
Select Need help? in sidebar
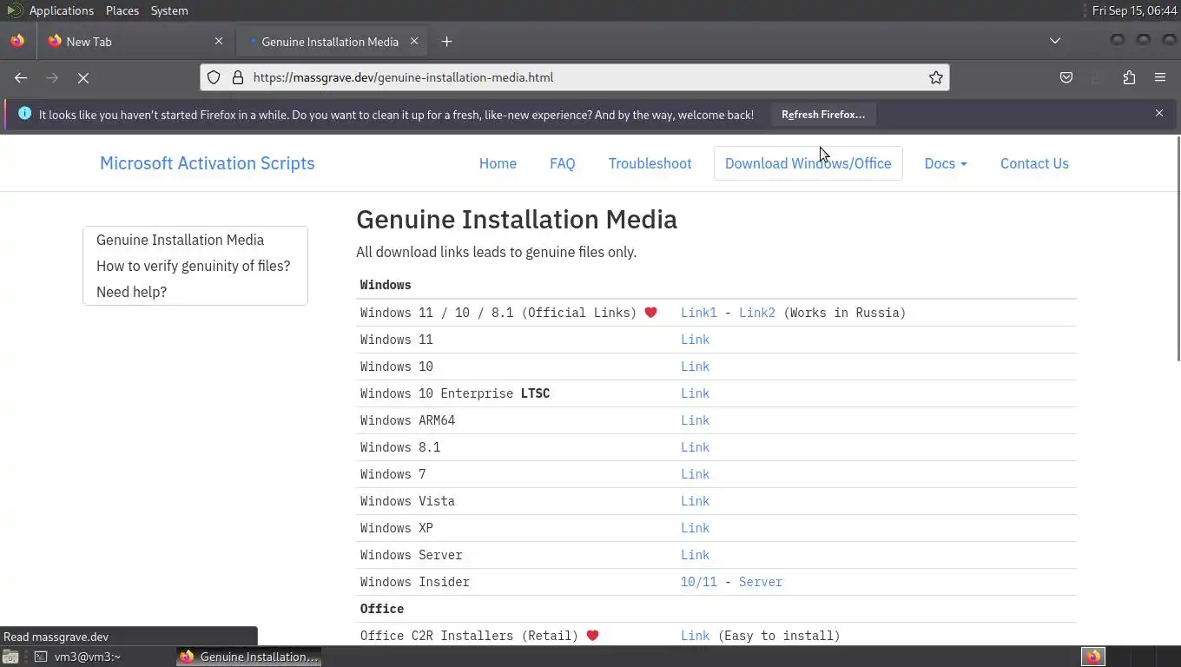(x=131, y=292)
